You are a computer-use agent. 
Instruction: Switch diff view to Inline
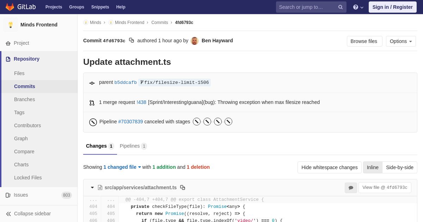[373, 167]
